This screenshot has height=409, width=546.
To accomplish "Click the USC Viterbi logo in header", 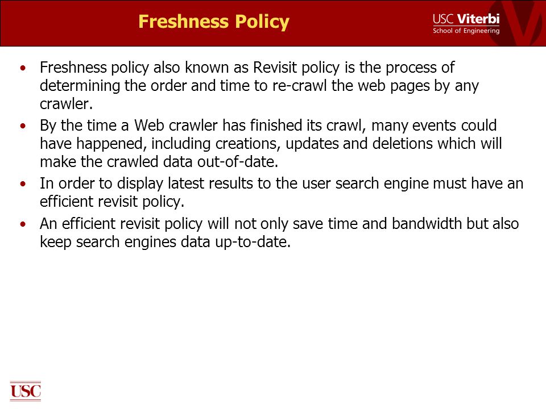I will coord(466,23).
